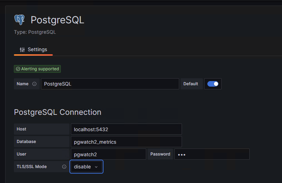Click the PostgreSQL elephant logo icon
The height and width of the screenshot is (183, 282).
19,19
